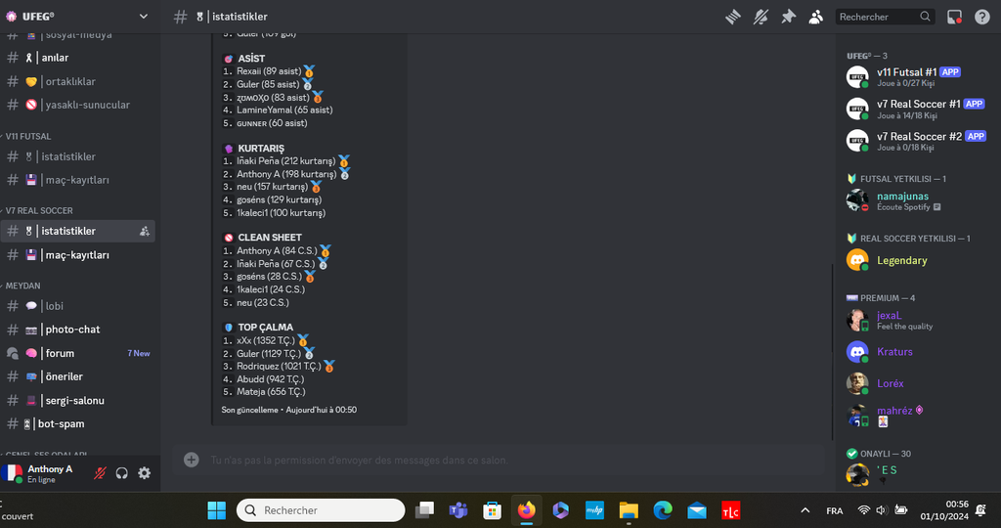
Task: Click the Rechercher search field in Discord
Action: point(885,17)
